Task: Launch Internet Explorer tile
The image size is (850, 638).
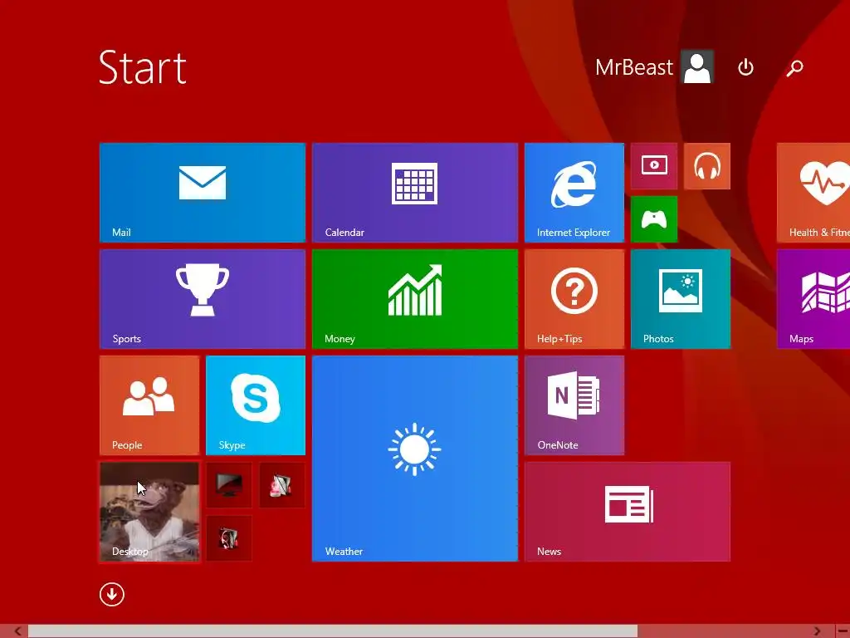Action: point(574,193)
